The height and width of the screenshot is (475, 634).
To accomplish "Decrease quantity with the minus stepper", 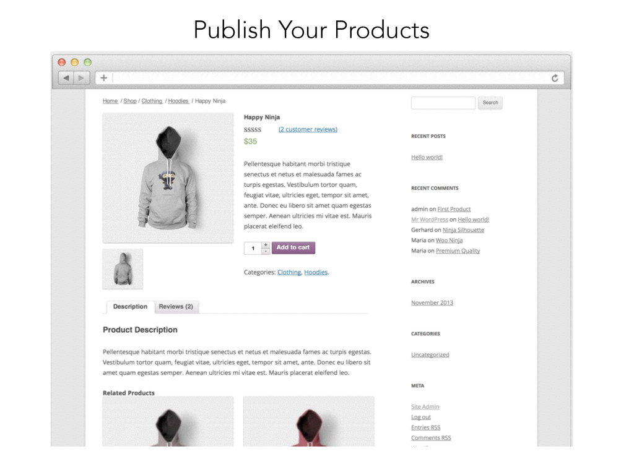I will coord(266,251).
